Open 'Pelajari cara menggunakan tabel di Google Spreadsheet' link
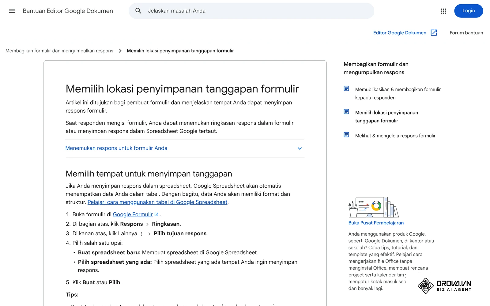This screenshot has height=306, width=490. tap(157, 202)
